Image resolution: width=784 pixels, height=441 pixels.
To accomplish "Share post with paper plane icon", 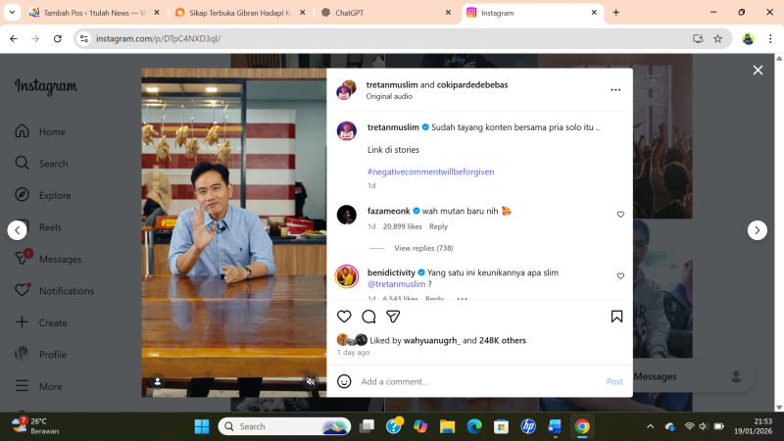I will click(393, 317).
